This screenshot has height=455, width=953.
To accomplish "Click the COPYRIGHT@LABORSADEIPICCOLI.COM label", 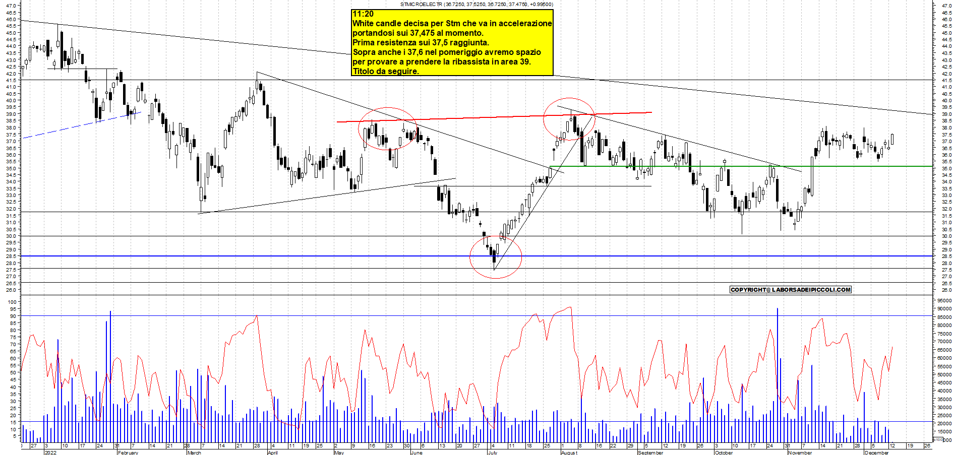I will click(x=791, y=290).
